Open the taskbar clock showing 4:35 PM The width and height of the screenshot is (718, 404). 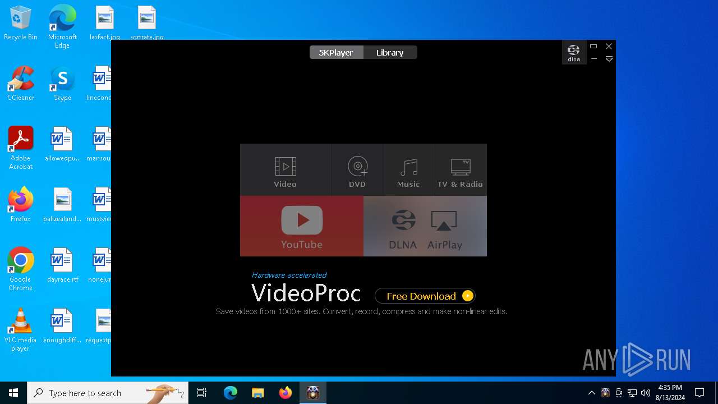pos(670,393)
